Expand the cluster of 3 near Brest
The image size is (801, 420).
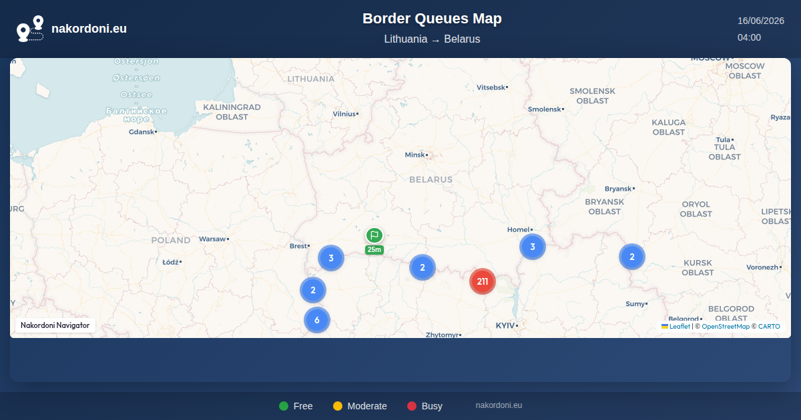point(331,258)
